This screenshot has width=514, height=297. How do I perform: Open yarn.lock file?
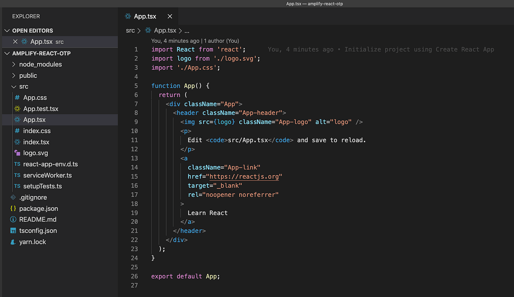(x=33, y=242)
